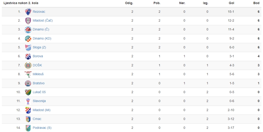Click the Dinamo (KD) club logo
Image resolution: width=263 pixels, height=132 pixels.
(28, 39)
